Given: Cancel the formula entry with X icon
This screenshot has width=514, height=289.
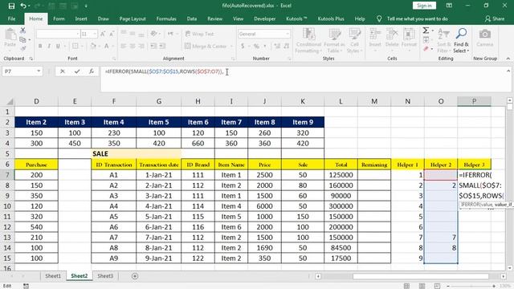Looking at the screenshot, I should (63, 71).
